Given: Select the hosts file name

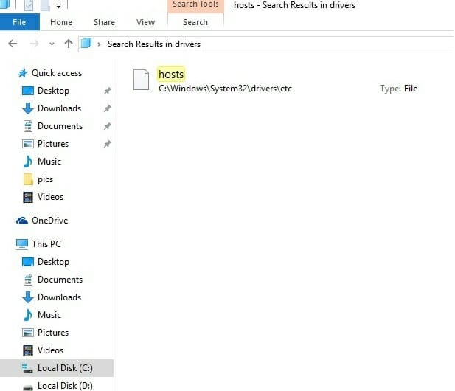Looking at the screenshot, I should (x=171, y=75).
